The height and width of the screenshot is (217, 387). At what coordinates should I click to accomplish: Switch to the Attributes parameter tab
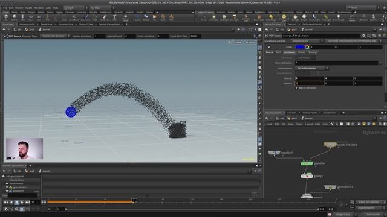point(289,52)
